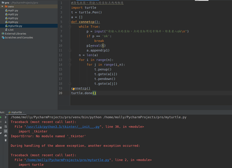The height and width of the screenshot is (168, 232).
Task: Click the fold end marker on line 18
Action: click(70, 84)
